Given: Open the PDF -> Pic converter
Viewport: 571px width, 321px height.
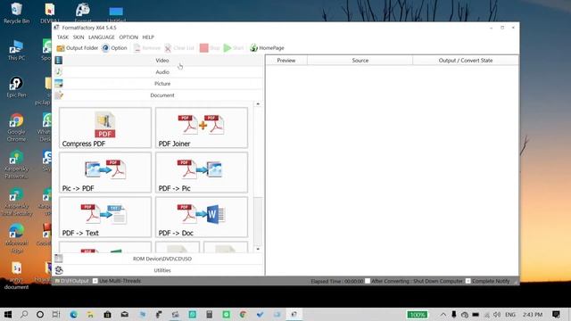Looking at the screenshot, I should [x=202, y=172].
